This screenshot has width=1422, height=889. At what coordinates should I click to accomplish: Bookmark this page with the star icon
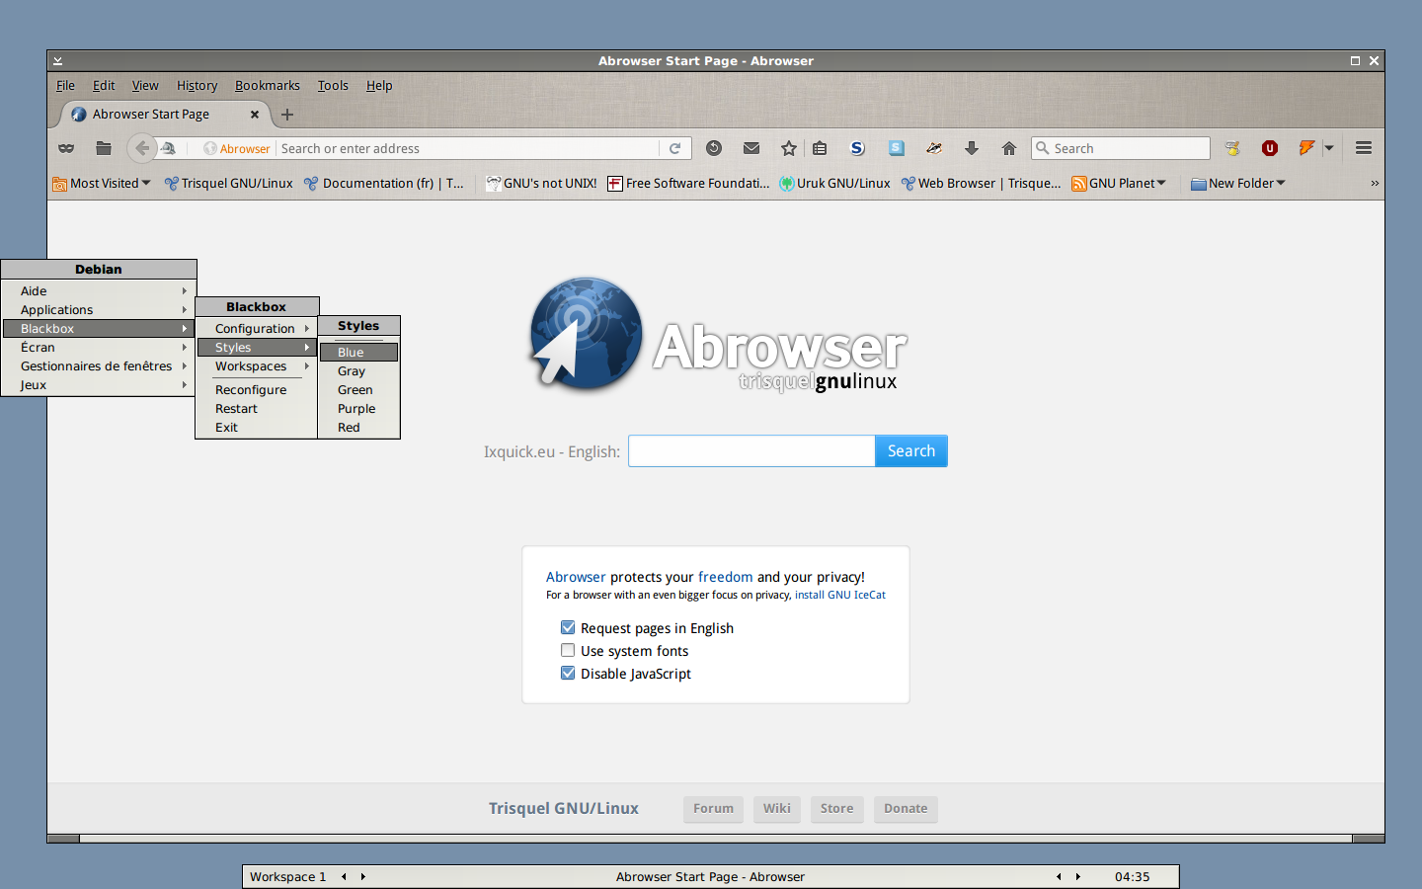[789, 148]
